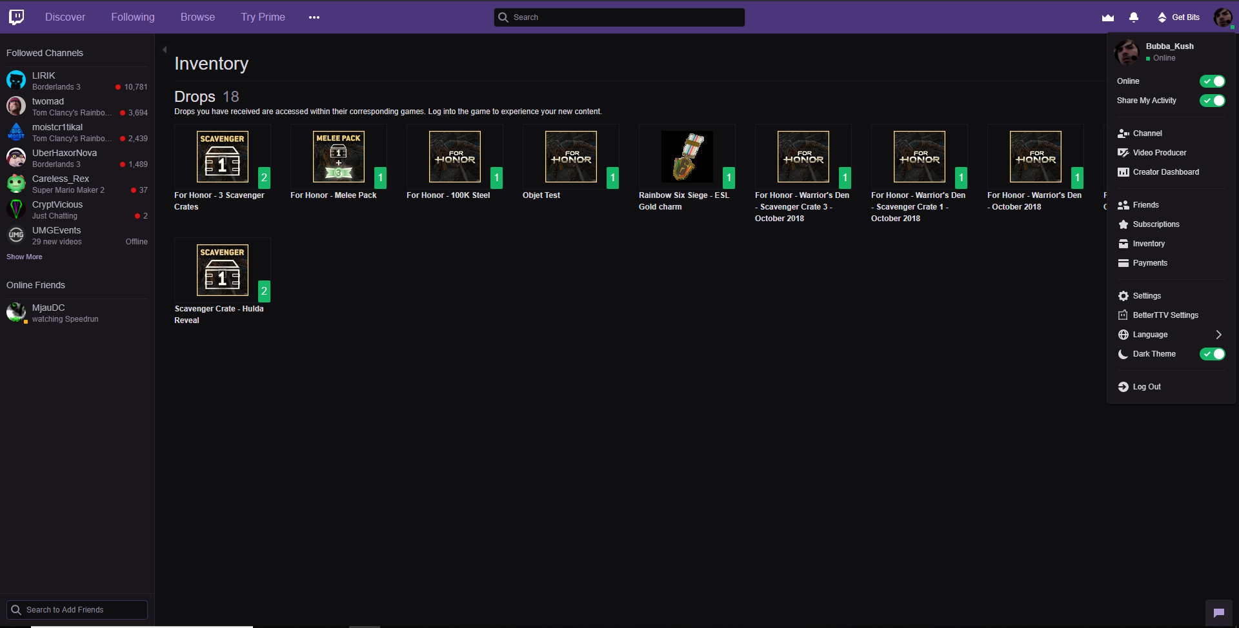Screen dimensions: 1239x628
Task: Collapse the left sidebar arrow
Action: (x=165, y=50)
